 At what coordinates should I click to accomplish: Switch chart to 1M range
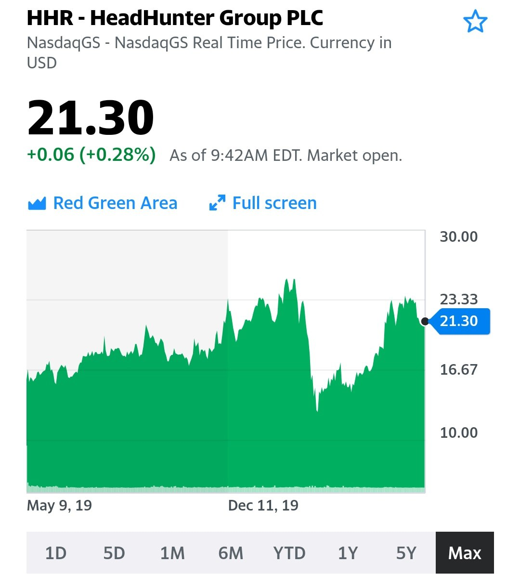pyautogui.click(x=172, y=553)
